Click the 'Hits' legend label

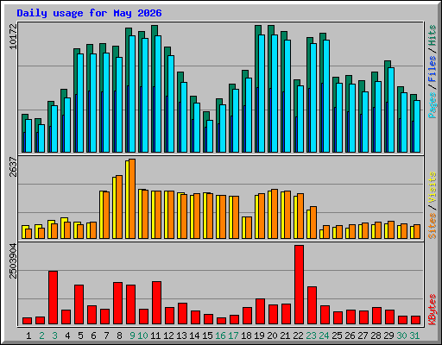[433, 35]
